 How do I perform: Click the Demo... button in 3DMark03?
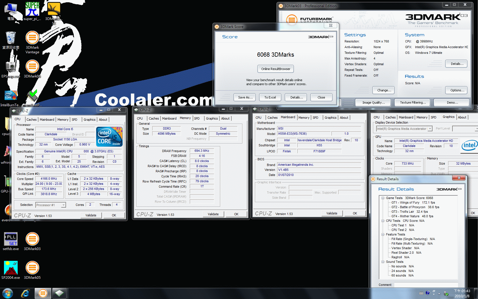(452, 103)
